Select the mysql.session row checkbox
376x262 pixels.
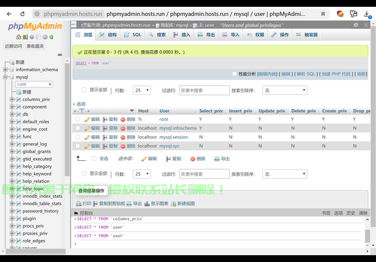click(x=78, y=137)
